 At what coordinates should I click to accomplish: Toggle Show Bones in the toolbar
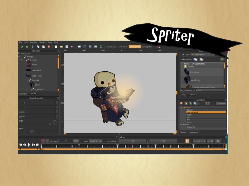[111, 47]
